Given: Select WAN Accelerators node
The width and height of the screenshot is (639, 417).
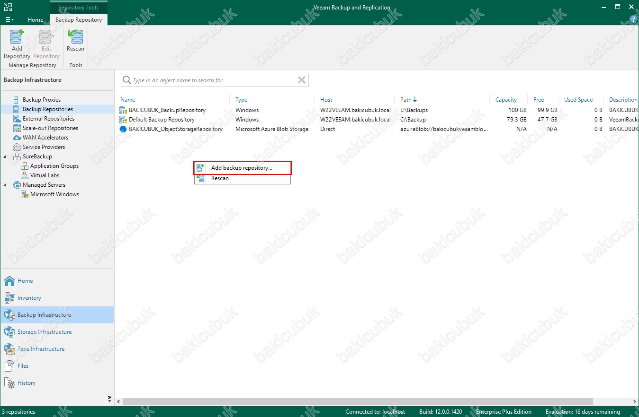Looking at the screenshot, I should (x=45, y=138).
